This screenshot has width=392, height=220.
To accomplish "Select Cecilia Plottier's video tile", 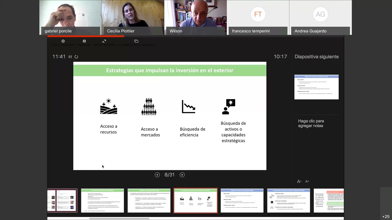I will click(133, 17).
